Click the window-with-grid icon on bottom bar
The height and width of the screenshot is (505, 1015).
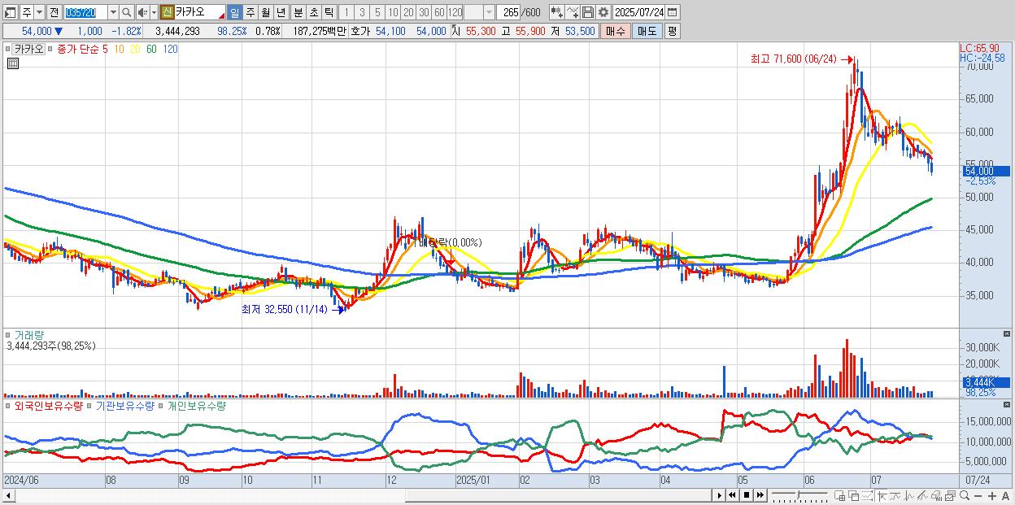(840, 496)
